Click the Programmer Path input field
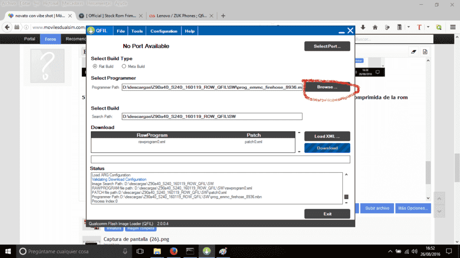This screenshot has height=258, width=460. (212, 87)
